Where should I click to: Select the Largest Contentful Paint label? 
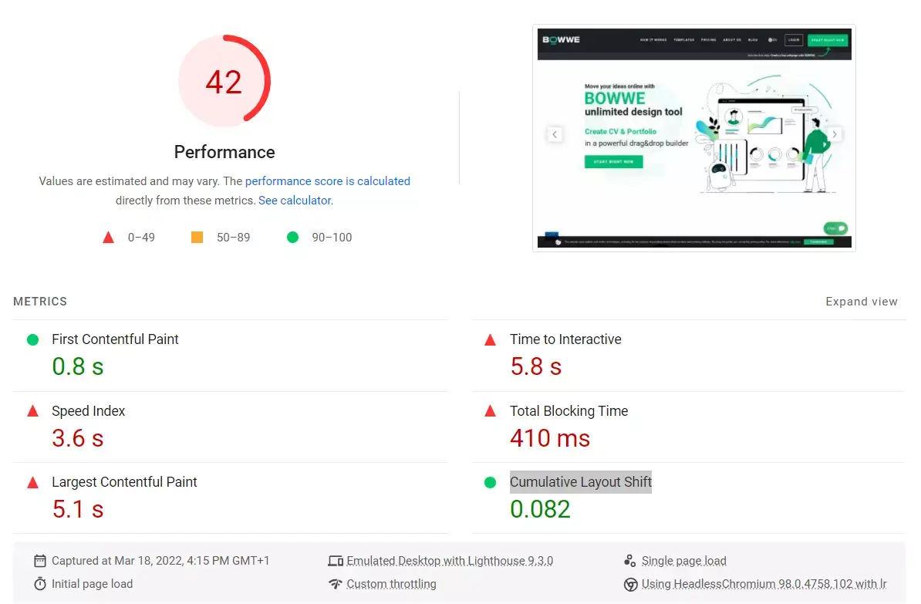click(124, 482)
